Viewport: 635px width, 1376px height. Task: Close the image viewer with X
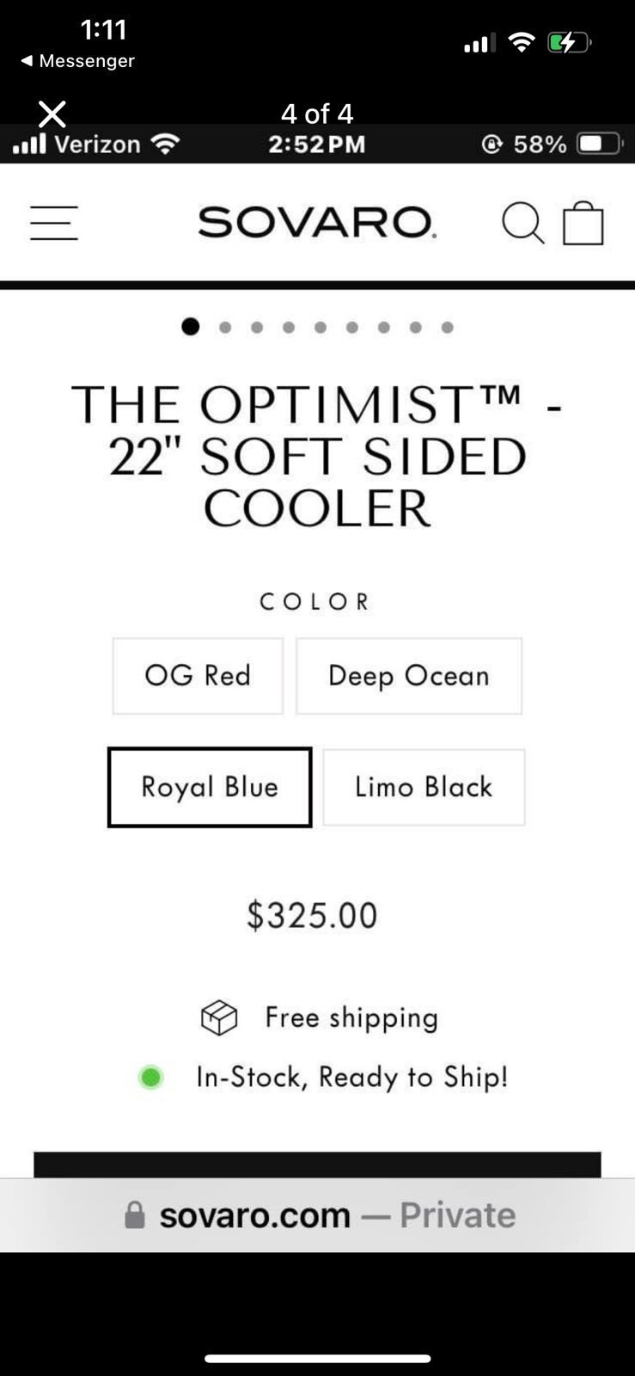52,114
